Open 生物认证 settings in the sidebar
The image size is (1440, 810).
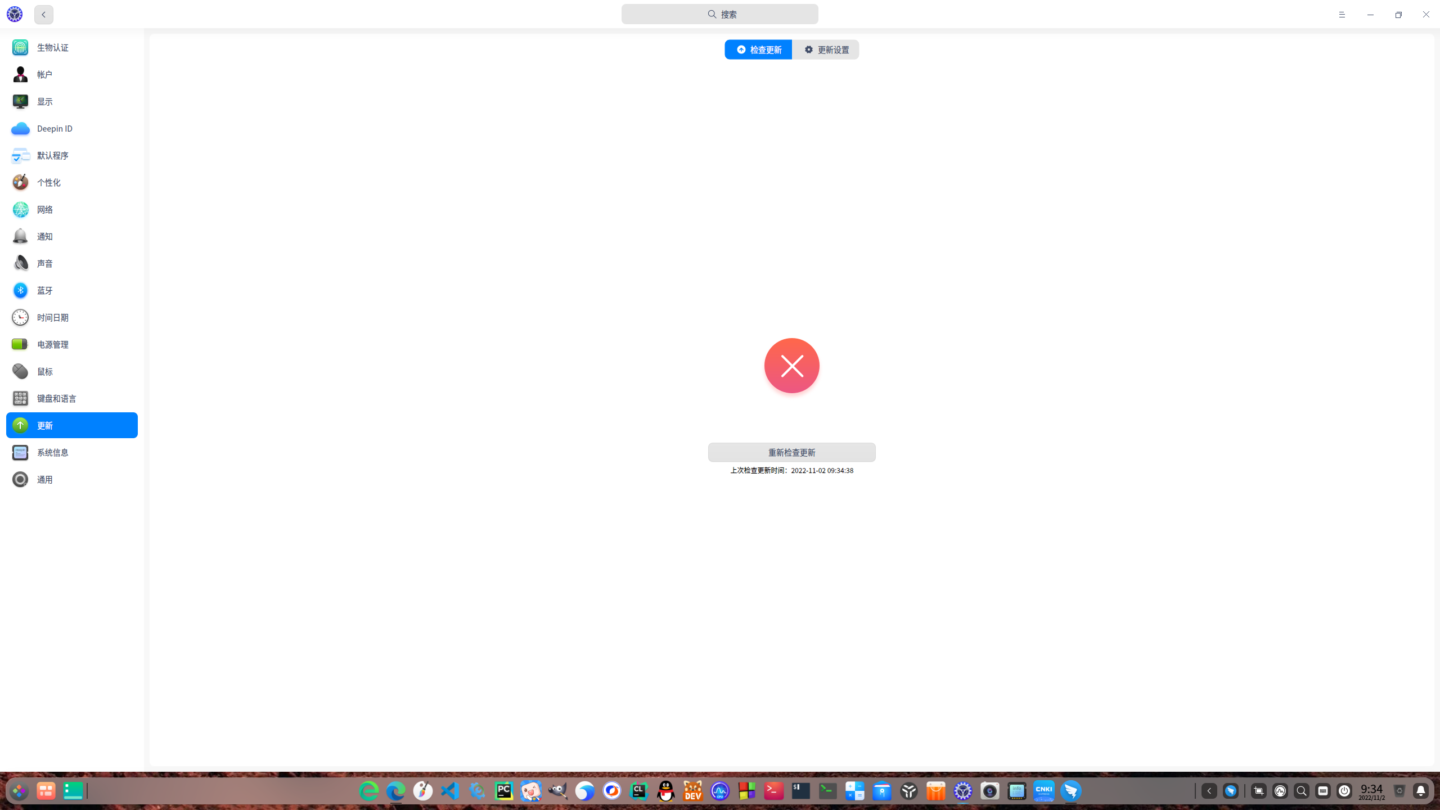click(71, 47)
